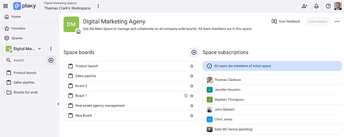Collapse the left sidebar panel
Screen dimensions: 344x137
tap(58, 104)
